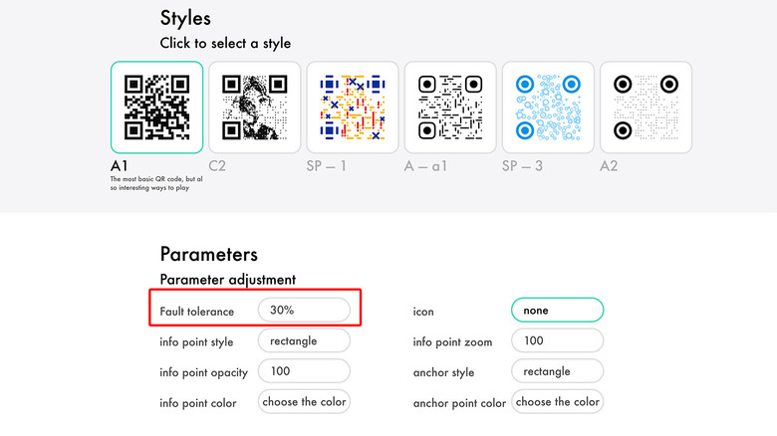Choose the info point color
Image resolution: width=777 pixels, height=436 pixels.
click(304, 402)
